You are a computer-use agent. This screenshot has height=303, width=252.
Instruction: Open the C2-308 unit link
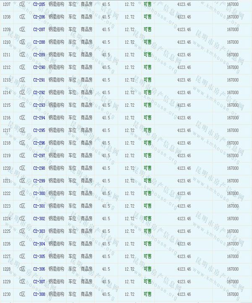click(x=39, y=294)
